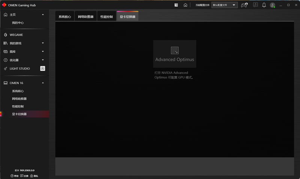Go to home via title bar house icon

point(185,5)
